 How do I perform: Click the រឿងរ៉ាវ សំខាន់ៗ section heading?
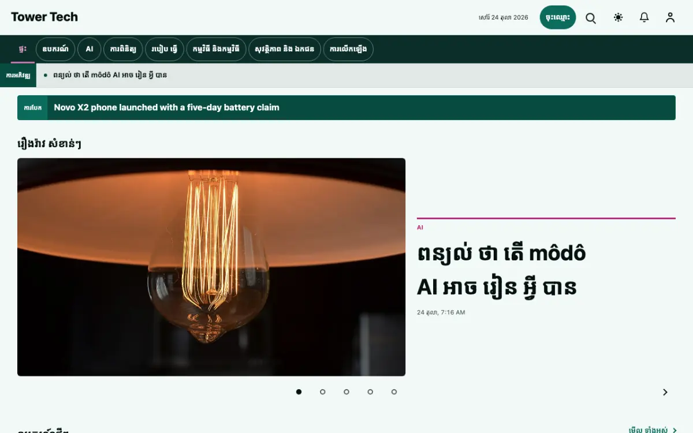(x=49, y=143)
